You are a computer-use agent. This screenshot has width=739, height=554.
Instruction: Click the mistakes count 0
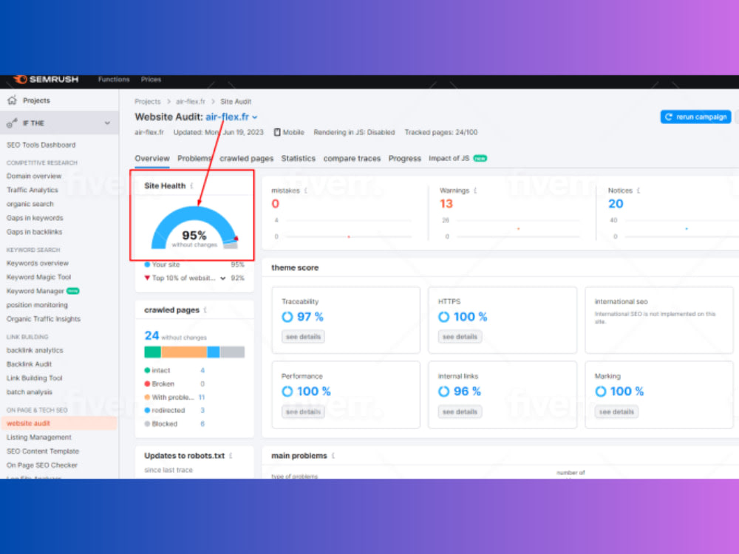click(275, 204)
